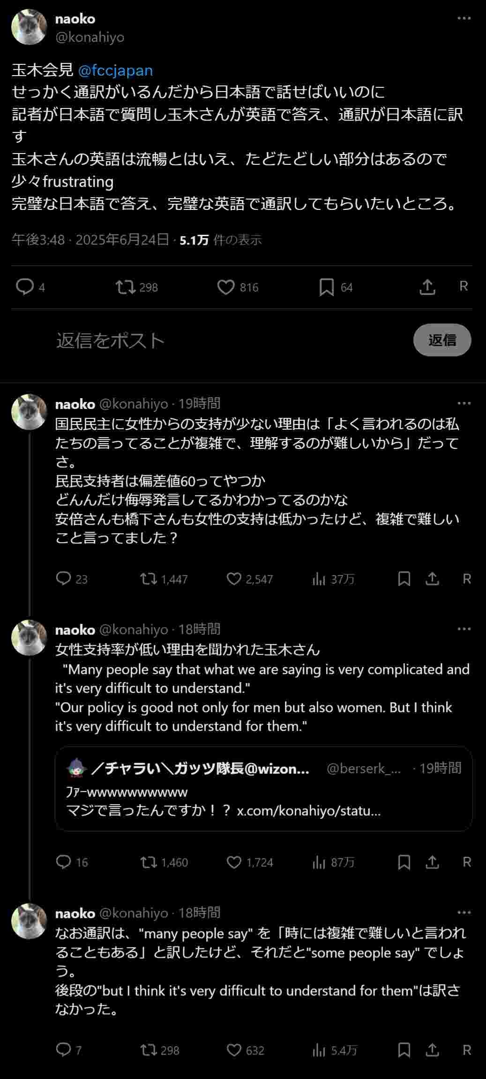This screenshot has height=1079, width=486.
Task: Repost the main post with 298 reposts
Action: tap(126, 287)
